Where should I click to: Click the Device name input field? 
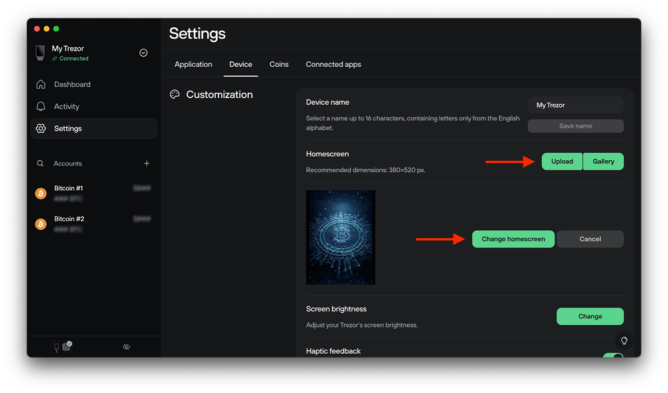576,105
